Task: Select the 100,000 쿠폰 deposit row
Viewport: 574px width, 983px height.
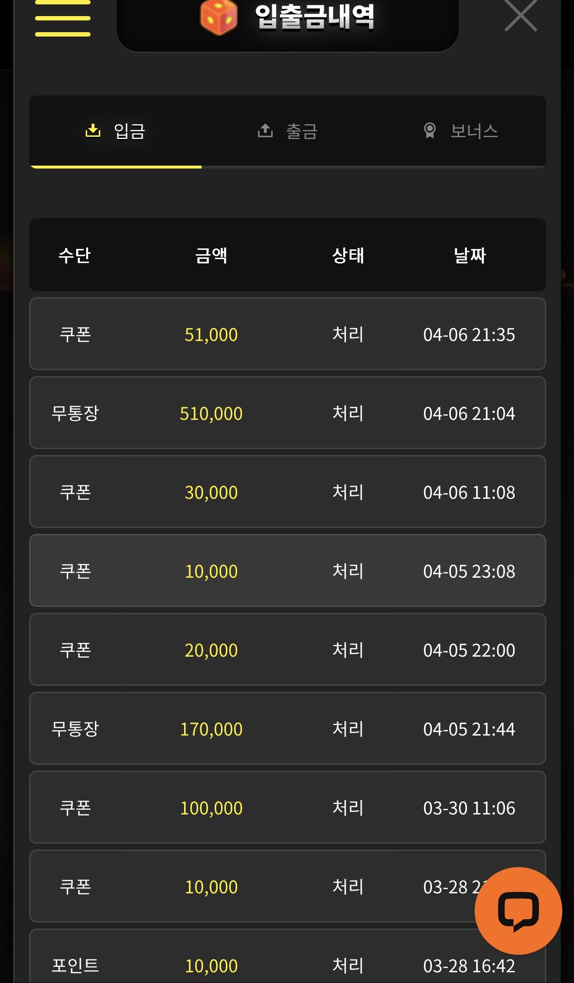Action: coord(287,808)
